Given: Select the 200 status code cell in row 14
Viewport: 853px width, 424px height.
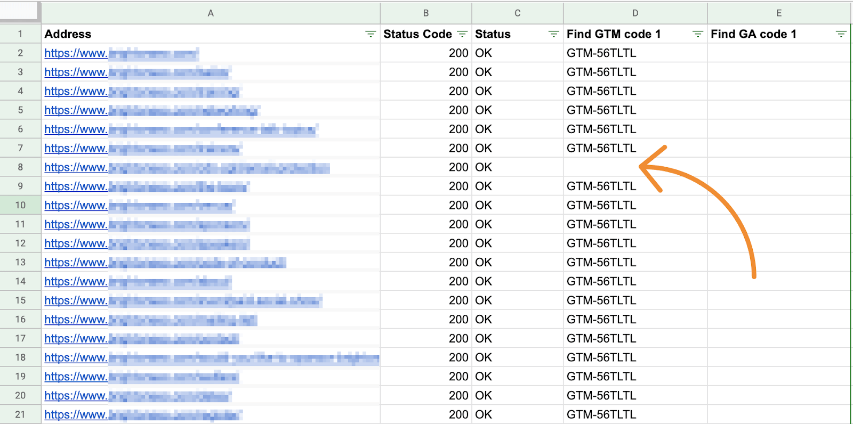Looking at the screenshot, I should point(458,281).
